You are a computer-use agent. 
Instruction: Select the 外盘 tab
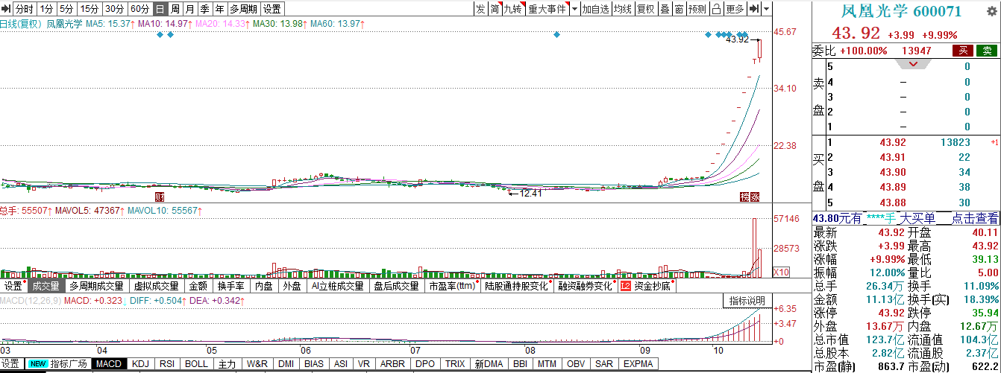pyautogui.click(x=292, y=286)
